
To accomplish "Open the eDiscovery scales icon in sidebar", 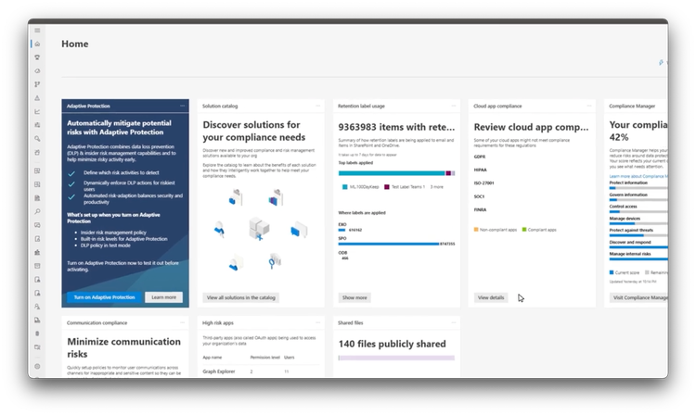I will [37, 253].
